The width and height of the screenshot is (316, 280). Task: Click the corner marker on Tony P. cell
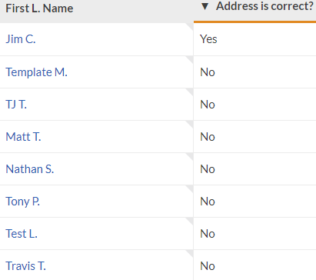(189, 189)
